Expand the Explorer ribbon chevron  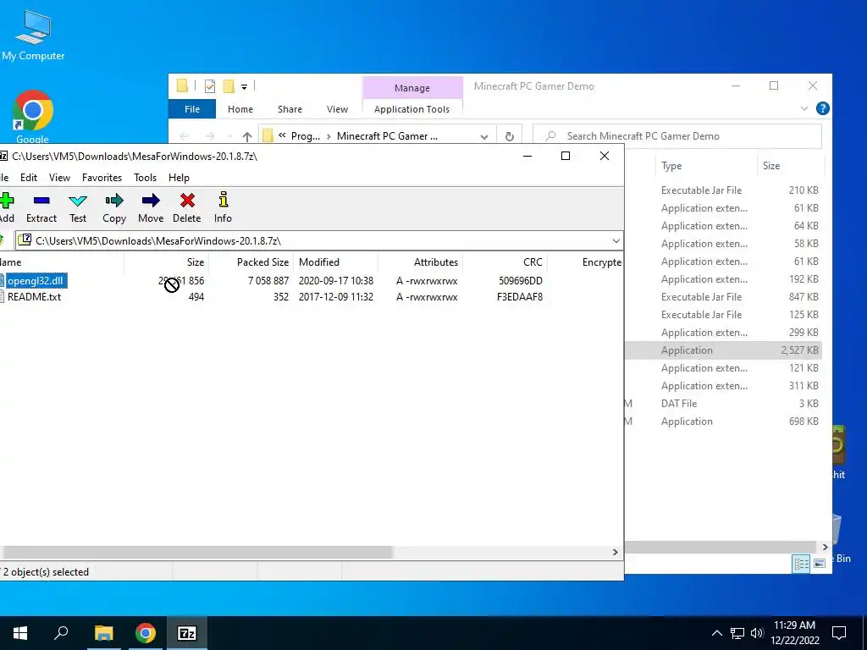coord(804,108)
